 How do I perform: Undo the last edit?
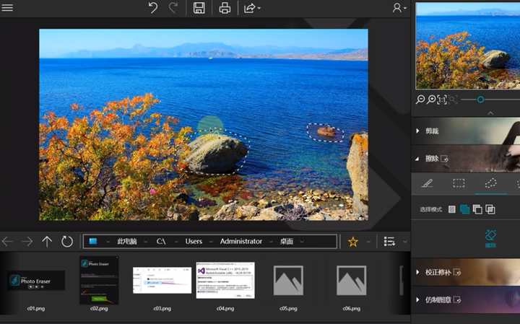tap(152, 8)
